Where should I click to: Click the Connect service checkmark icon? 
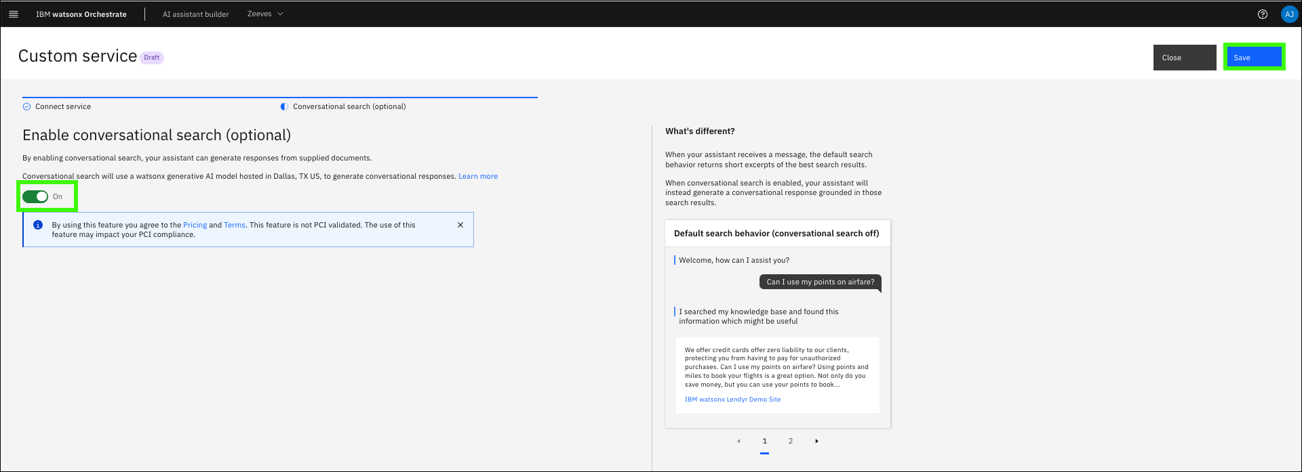[x=27, y=106]
